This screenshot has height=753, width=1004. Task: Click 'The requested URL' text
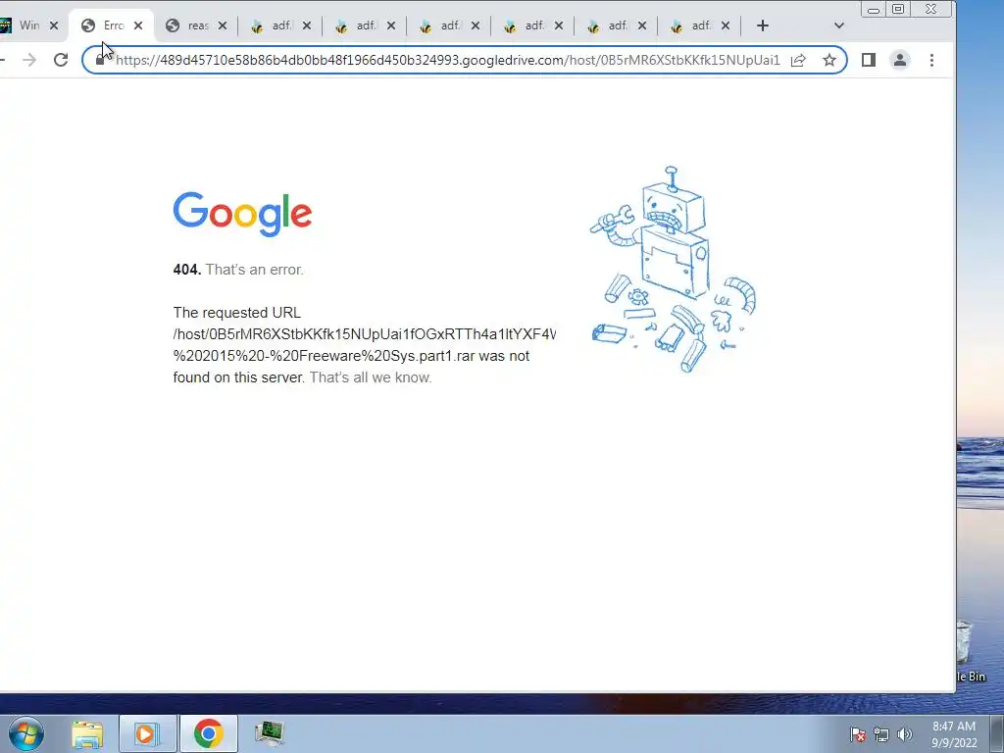pos(237,313)
